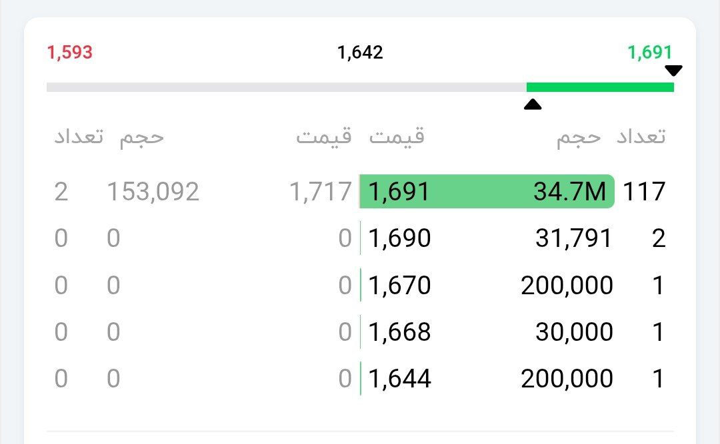Select the middle price 1,642 above the bar
This screenshot has height=444, width=720.
click(360, 53)
